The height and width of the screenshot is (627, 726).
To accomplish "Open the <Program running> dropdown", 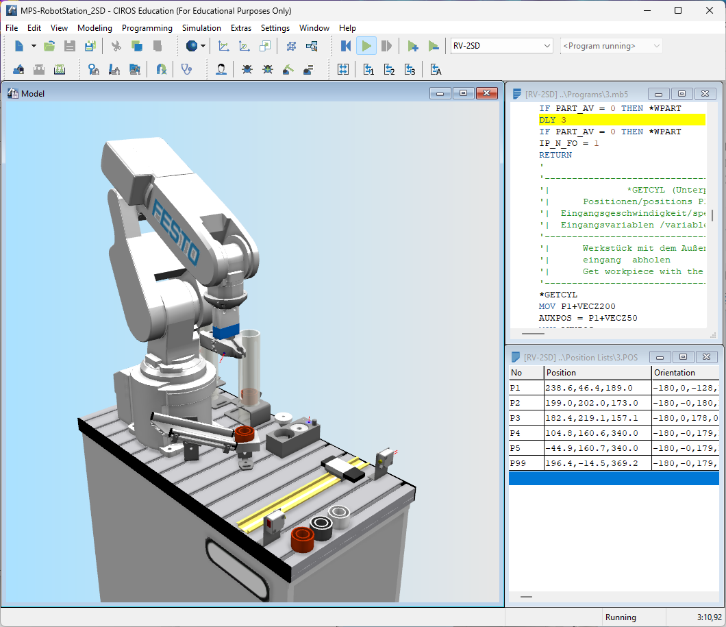I will pyautogui.click(x=611, y=46).
